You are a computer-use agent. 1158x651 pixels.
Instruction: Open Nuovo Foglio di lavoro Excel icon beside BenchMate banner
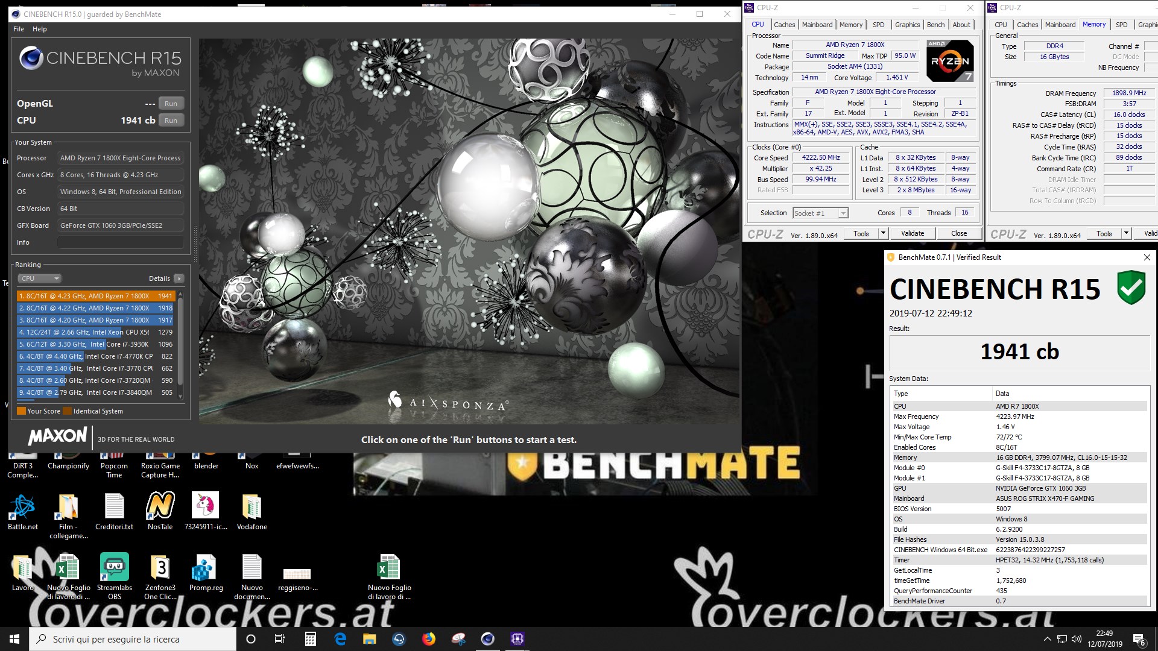[x=389, y=576]
